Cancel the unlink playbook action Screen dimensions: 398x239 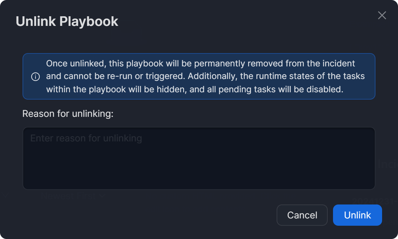(x=302, y=215)
